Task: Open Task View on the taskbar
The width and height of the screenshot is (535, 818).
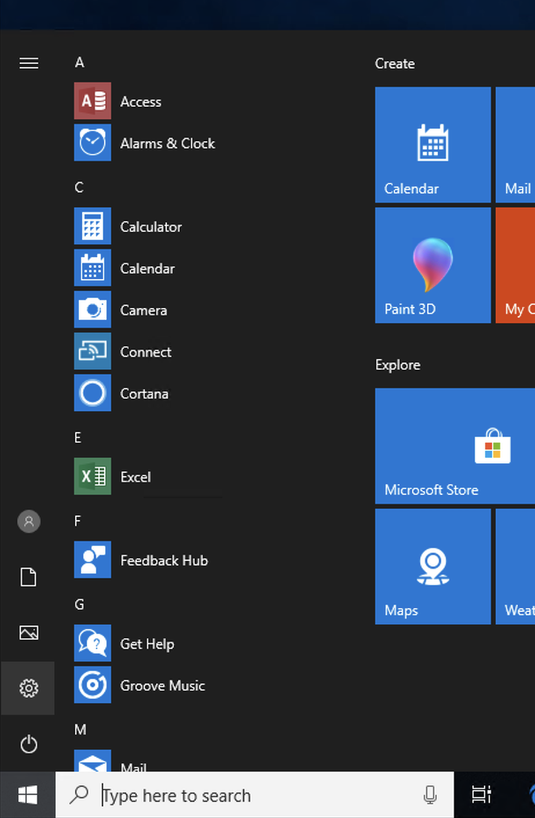Action: (481, 795)
